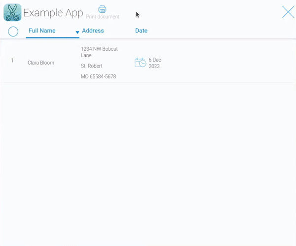This screenshot has width=296, height=246.
Task: Click the St. Robert city line
Action: pos(92,66)
